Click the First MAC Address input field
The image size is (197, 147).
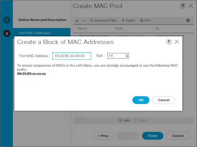pyautogui.click(x=72, y=56)
